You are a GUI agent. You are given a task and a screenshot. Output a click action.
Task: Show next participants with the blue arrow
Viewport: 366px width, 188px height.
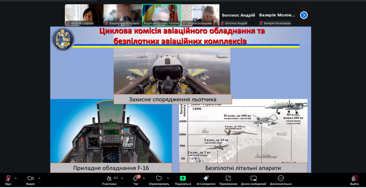pyautogui.click(x=304, y=15)
